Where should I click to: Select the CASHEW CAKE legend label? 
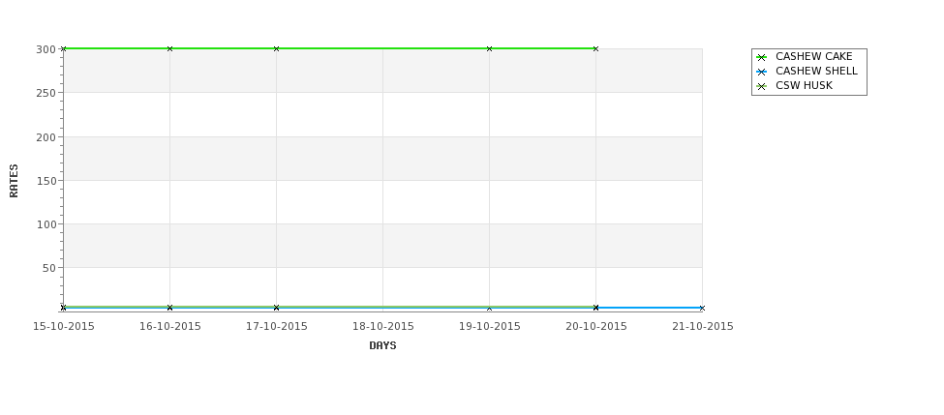click(x=813, y=56)
